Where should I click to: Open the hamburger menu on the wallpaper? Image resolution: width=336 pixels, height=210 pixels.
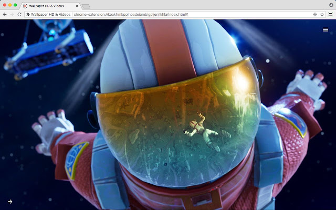tap(325, 29)
